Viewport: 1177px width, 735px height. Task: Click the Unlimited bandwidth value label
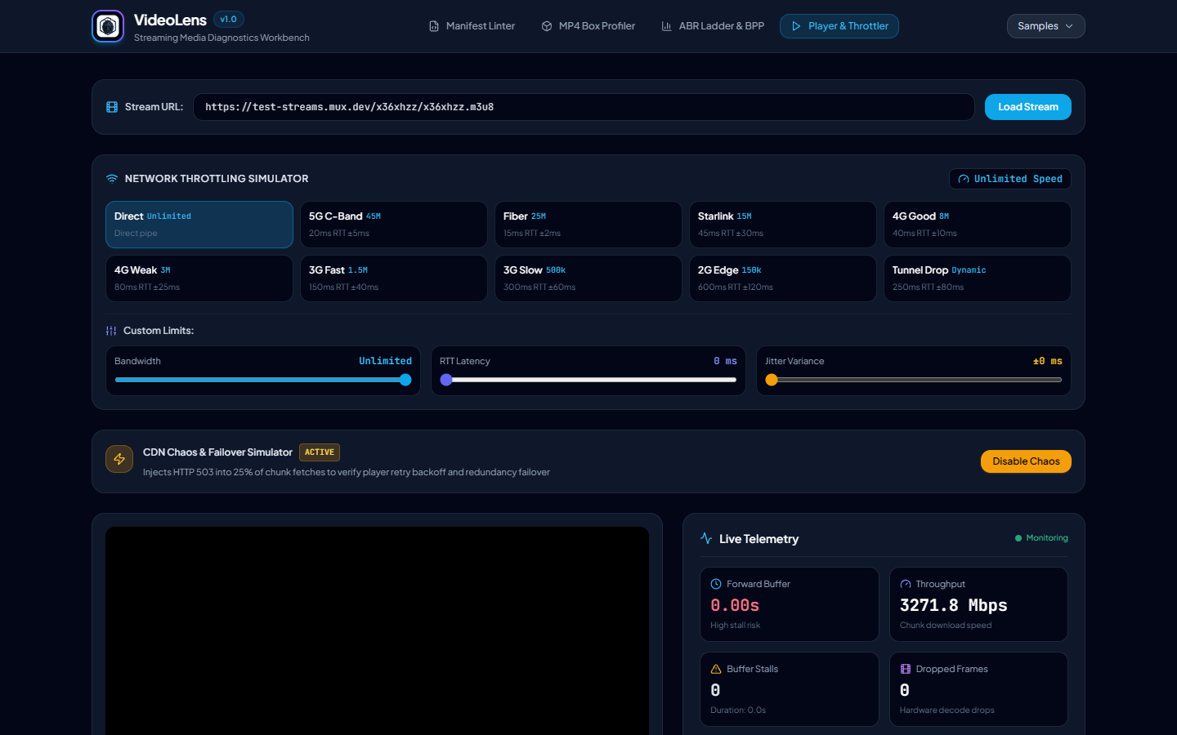coord(386,361)
